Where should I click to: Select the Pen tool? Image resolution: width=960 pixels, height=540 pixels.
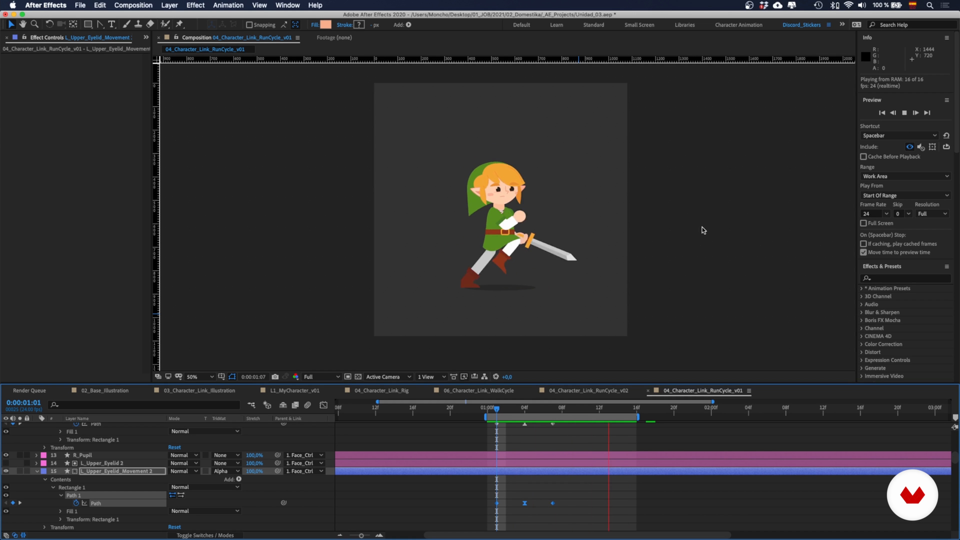click(x=100, y=24)
